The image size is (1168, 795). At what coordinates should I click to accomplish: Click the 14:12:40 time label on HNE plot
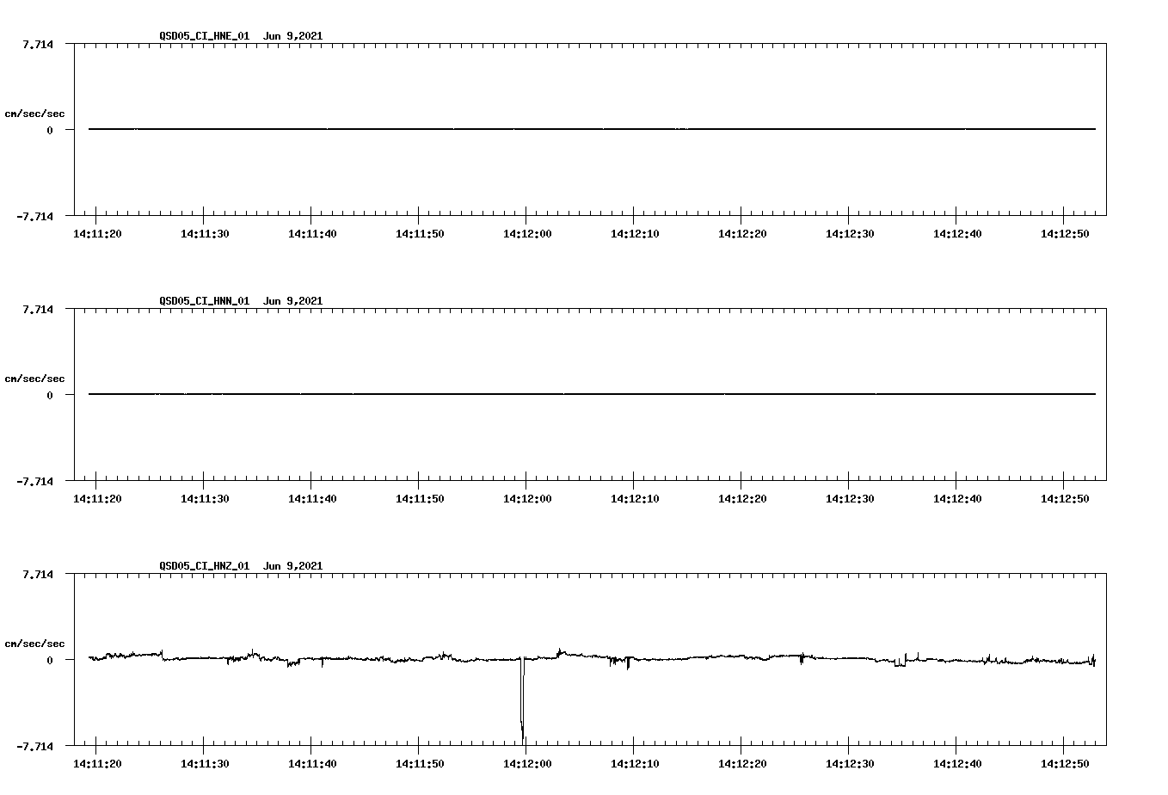[957, 234]
